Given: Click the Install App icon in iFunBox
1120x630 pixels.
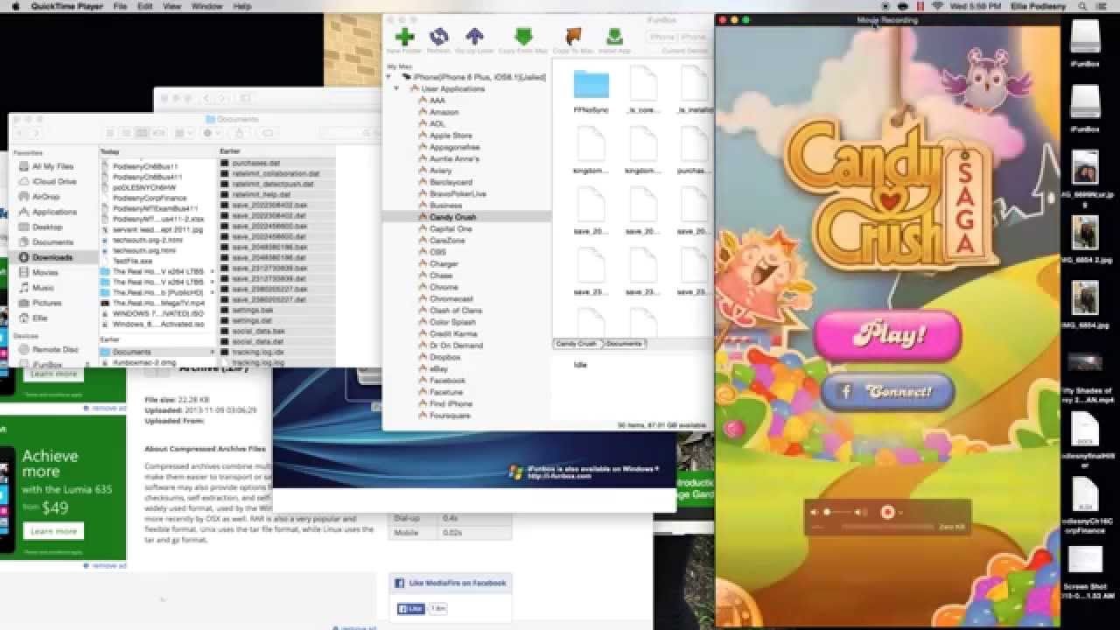Looking at the screenshot, I should [x=614, y=37].
